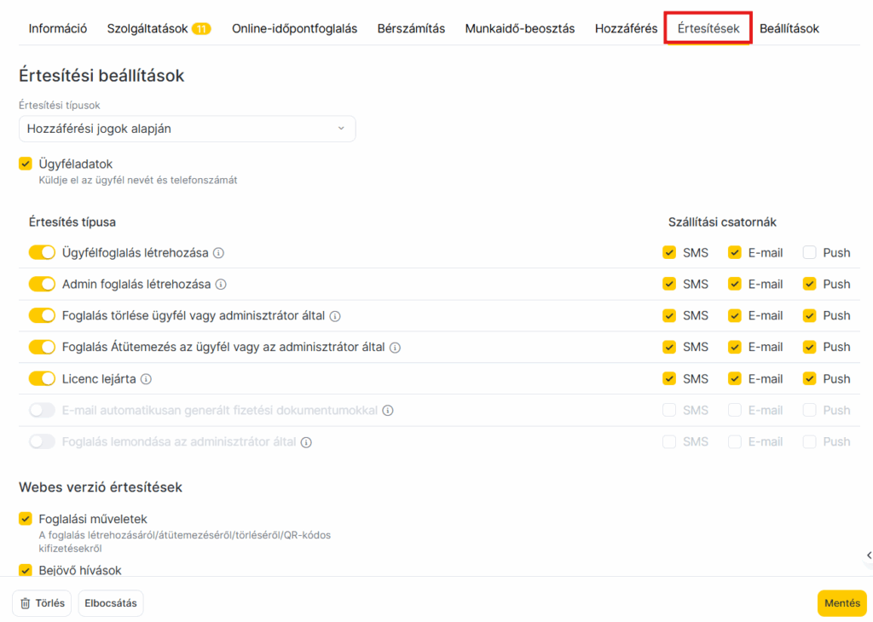The height and width of the screenshot is (622, 873).
Task: Toggle off Ügyfélfoglalás létrehozása notification switch
Action: tap(42, 253)
